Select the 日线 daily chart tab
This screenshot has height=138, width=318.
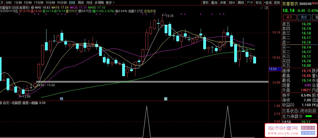click(72, 3)
